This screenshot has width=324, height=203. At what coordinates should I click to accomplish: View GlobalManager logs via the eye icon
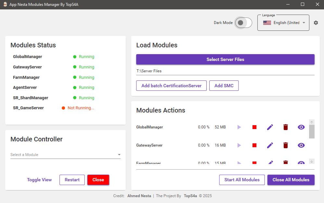(x=301, y=127)
